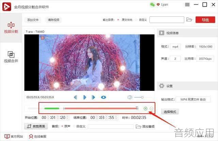Click the start marker of red segment
Image resolution: width=218 pixels, height=141 pixels.
tap(64, 108)
